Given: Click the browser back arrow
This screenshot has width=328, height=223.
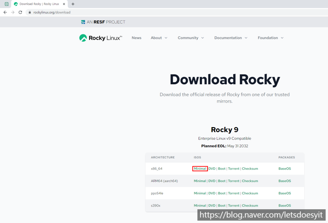Looking at the screenshot, I should pyautogui.click(x=5, y=12).
